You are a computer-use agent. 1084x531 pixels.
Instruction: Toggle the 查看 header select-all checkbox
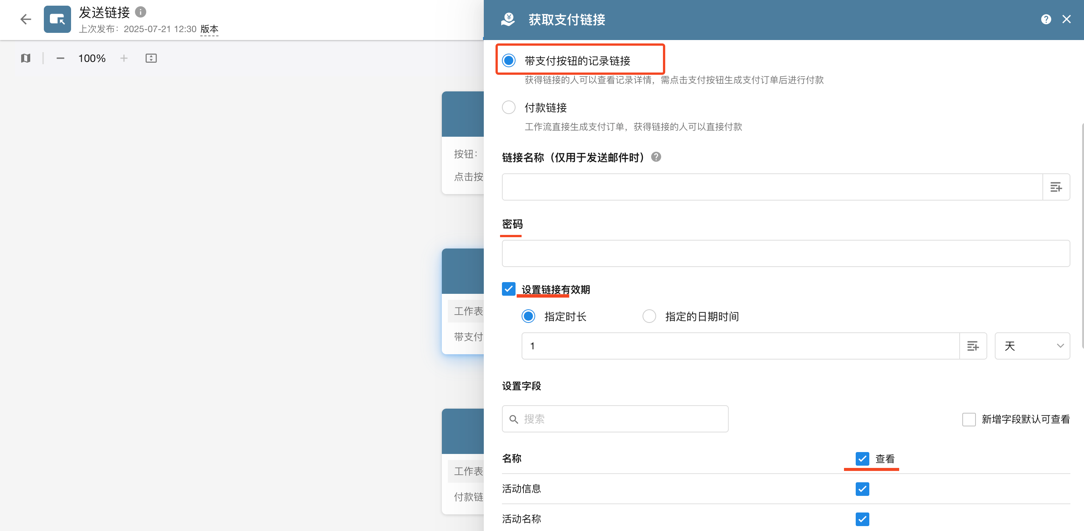point(862,459)
